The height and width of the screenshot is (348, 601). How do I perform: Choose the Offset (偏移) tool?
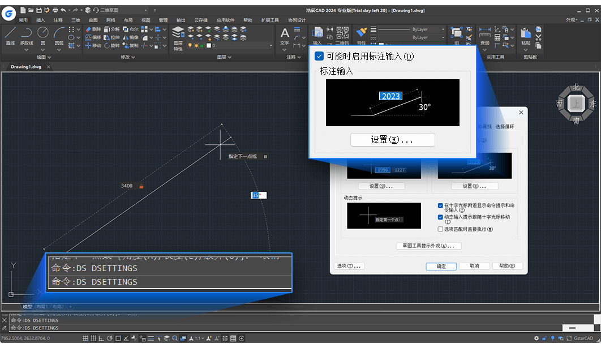click(93, 37)
